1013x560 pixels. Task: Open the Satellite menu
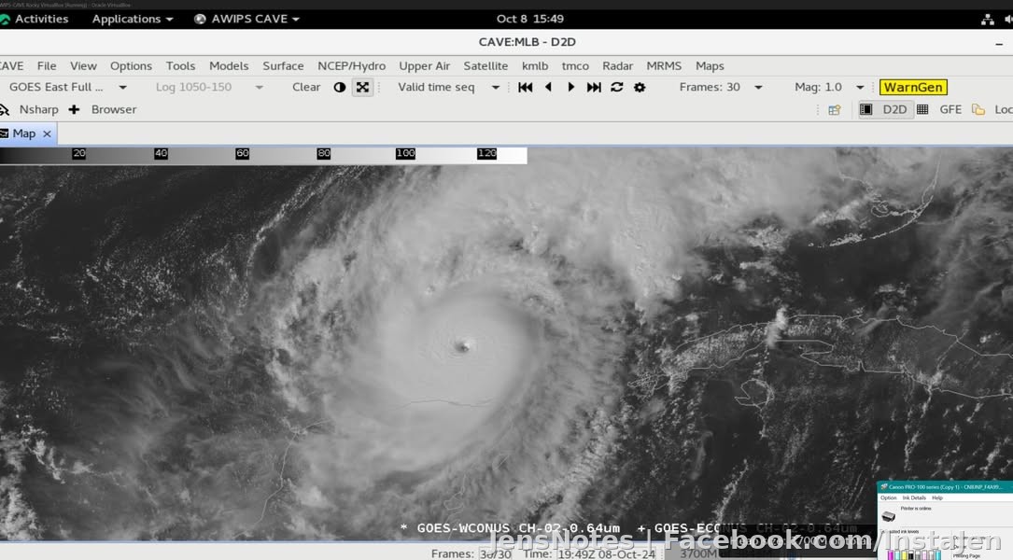[485, 66]
